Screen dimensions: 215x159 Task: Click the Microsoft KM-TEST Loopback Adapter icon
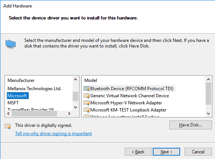click(x=87, y=110)
